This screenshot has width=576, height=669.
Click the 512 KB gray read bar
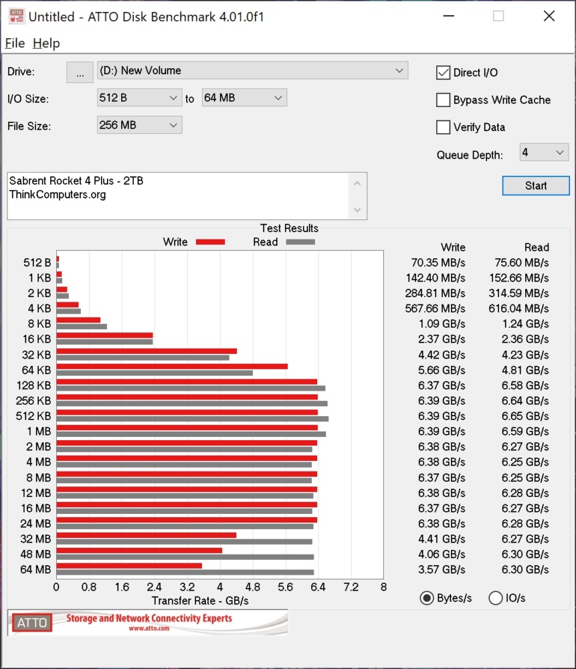pyautogui.click(x=193, y=419)
